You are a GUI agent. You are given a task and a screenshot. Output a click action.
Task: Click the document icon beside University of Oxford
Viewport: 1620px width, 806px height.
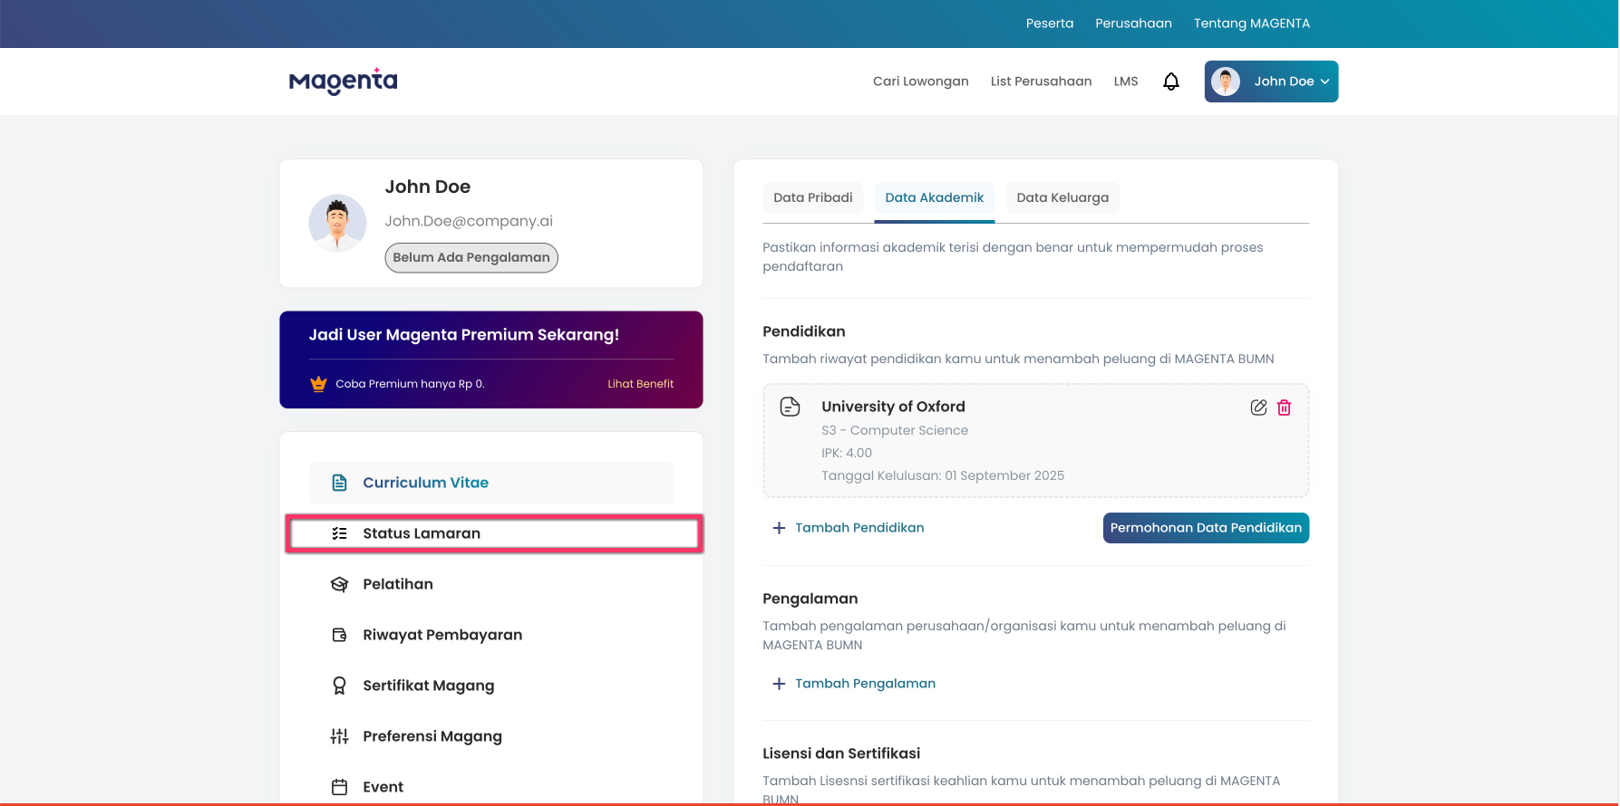790,407
